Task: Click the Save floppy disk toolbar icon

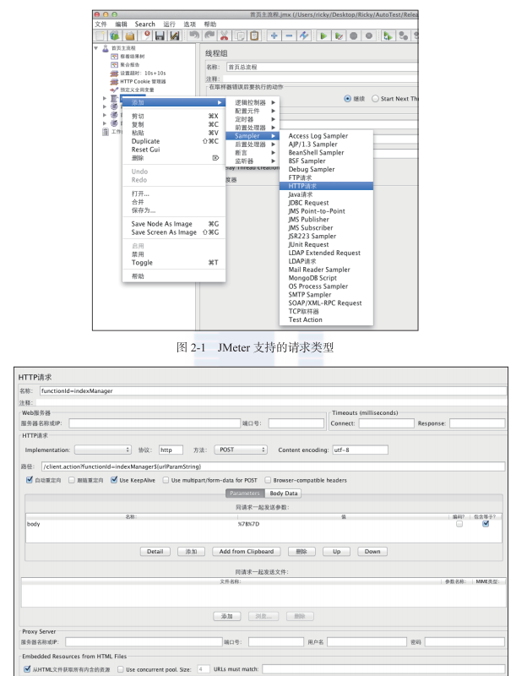Action: [x=160, y=35]
